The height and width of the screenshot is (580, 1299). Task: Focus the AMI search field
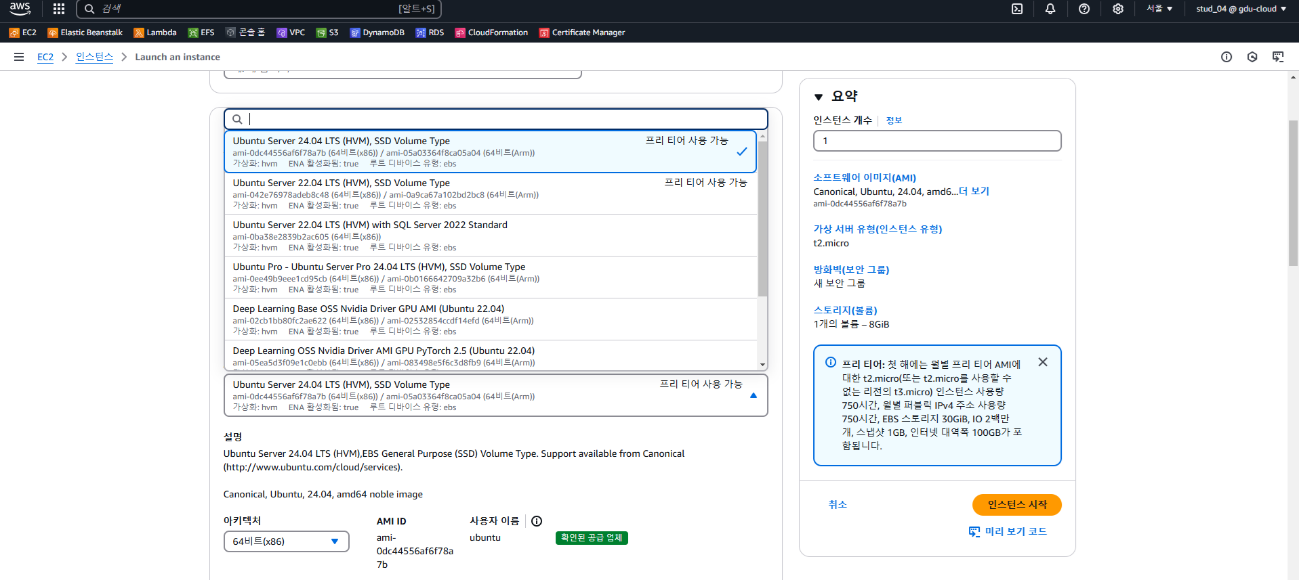click(x=496, y=119)
